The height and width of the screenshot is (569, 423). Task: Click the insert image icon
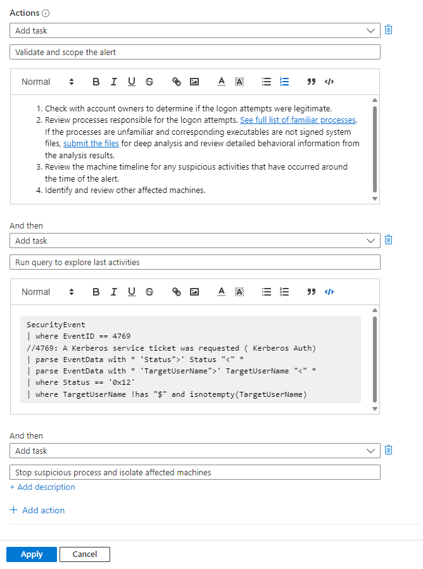click(193, 81)
